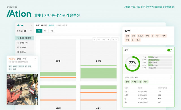The image size is (181, 110).
Task: Click the 4구역 10% progress bar
Action: (160, 65)
